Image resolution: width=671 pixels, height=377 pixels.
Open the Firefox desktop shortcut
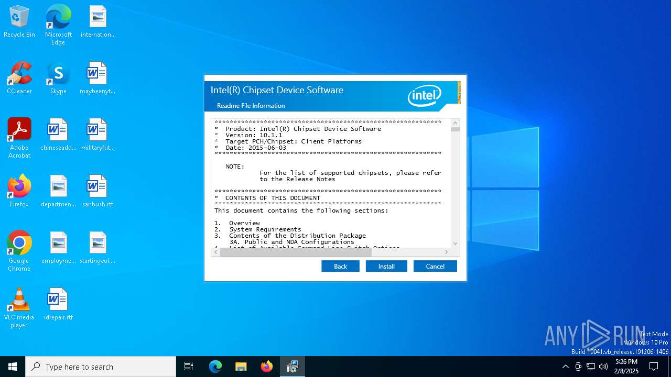pyautogui.click(x=19, y=192)
